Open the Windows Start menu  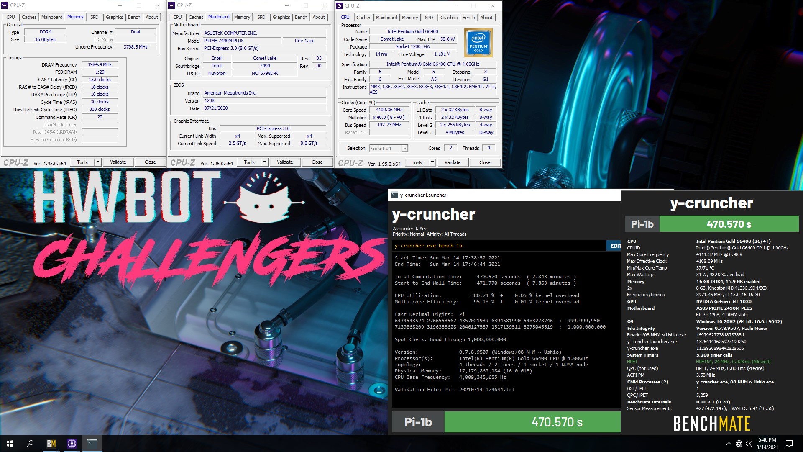click(x=10, y=443)
